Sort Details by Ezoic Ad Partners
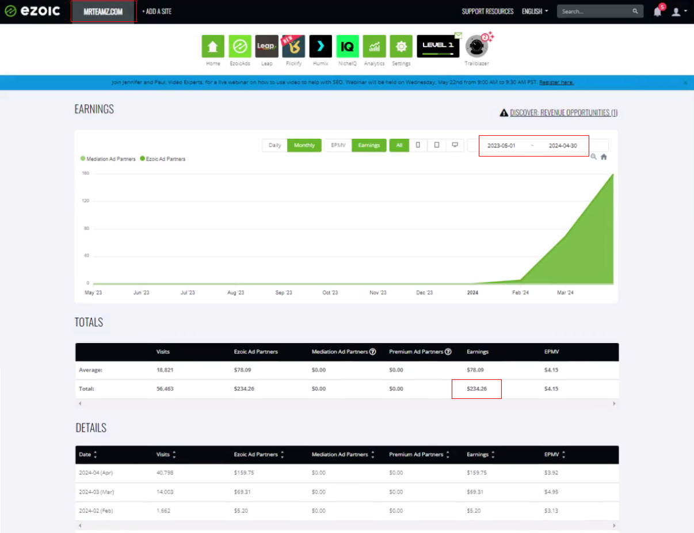The image size is (694, 533). click(260, 455)
